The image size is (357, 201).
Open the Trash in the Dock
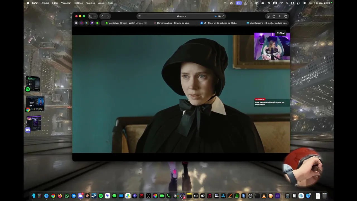tap(324, 196)
